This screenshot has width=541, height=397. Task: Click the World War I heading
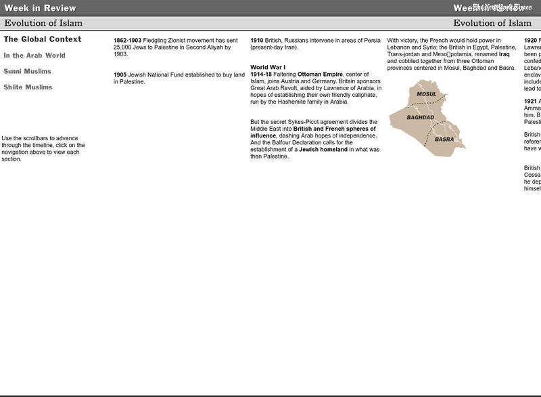pyautogui.click(x=268, y=67)
